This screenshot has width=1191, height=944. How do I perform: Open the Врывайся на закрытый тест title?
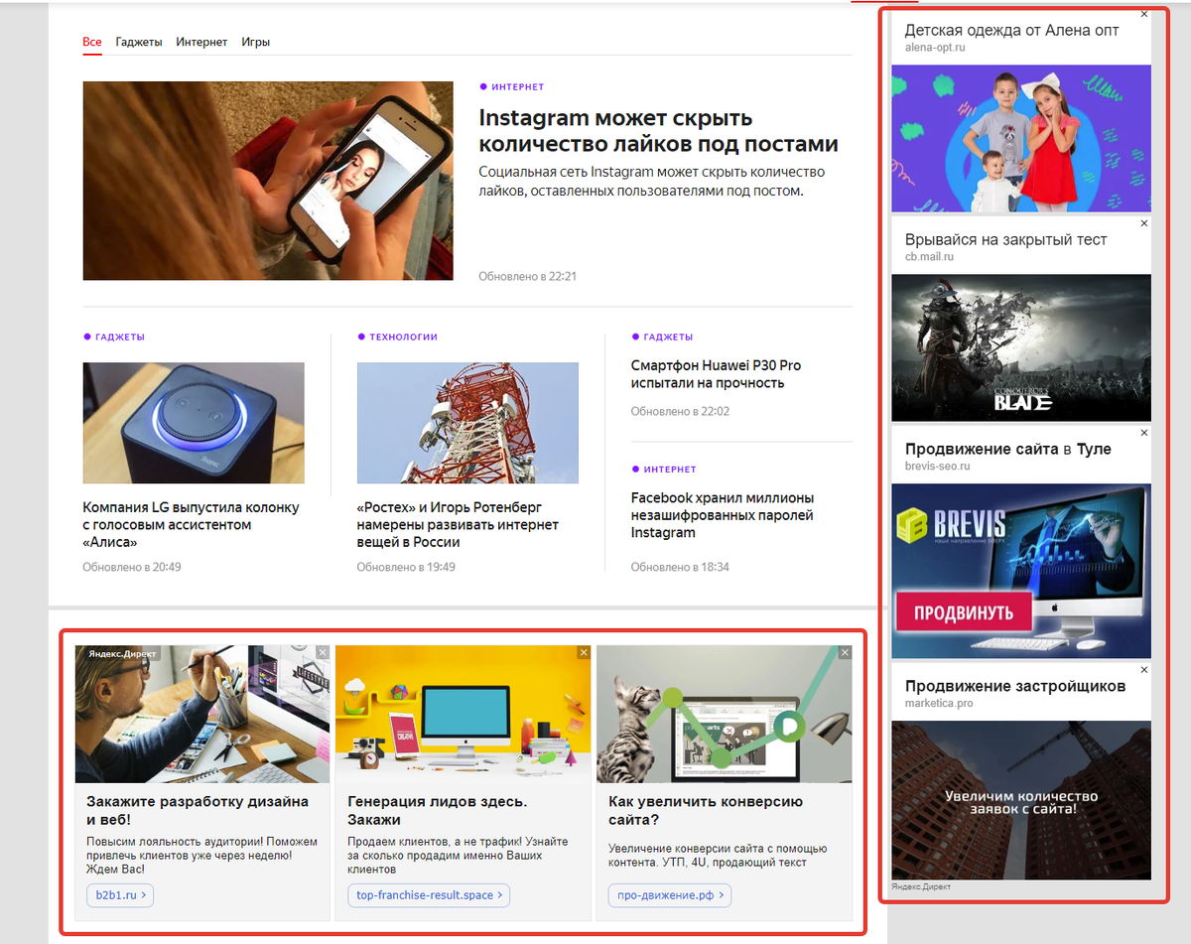click(1005, 240)
